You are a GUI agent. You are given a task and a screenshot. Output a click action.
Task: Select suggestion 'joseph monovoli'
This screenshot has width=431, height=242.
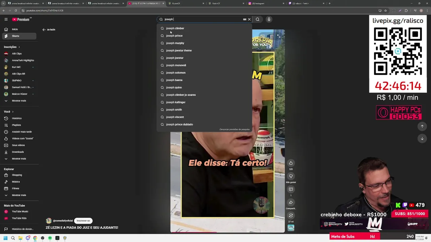coord(204,65)
